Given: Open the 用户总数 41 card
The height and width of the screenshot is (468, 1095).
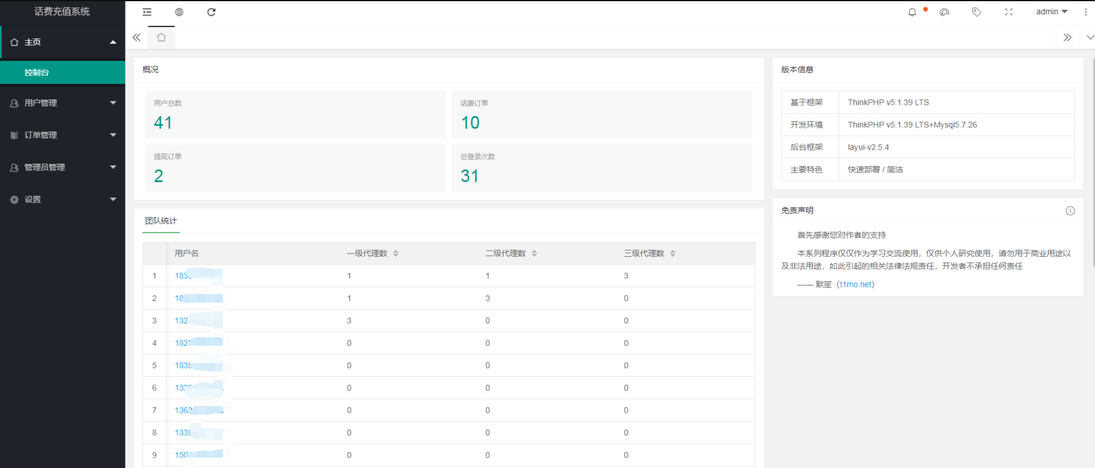Looking at the screenshot, I should click(x=296, y=115).
